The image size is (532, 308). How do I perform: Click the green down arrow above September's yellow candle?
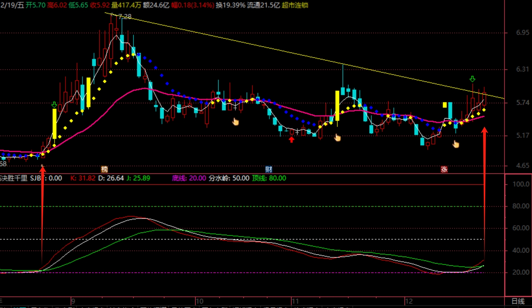click(x=54, y=105)
